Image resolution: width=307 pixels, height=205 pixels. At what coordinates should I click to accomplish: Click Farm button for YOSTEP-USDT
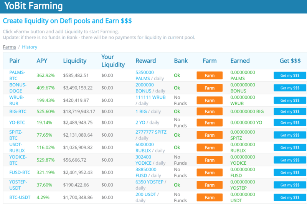click(210, 185)
